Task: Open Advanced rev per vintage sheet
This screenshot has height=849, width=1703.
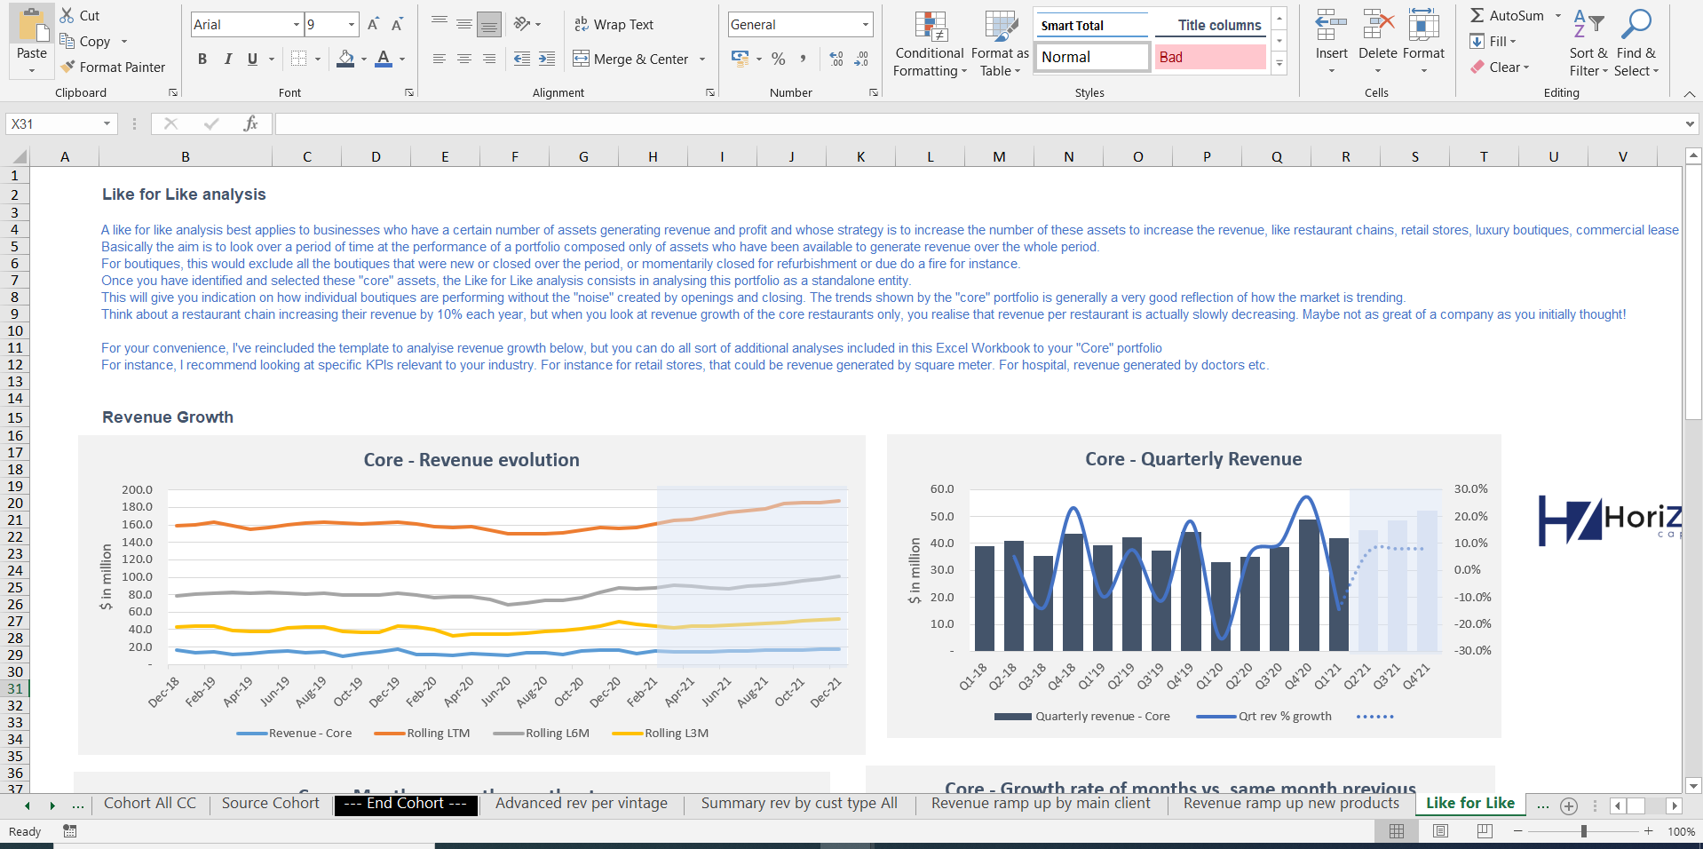Action: pos(582,803)
